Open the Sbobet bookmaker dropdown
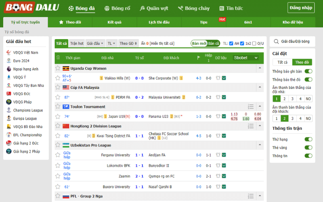 pos(245,58)
